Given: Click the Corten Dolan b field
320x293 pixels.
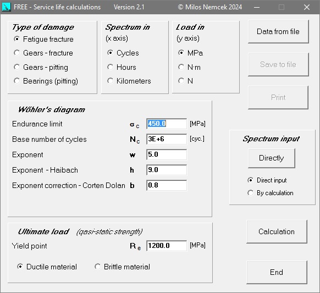Looking at the screenshot, I should [x=167, y=185].
